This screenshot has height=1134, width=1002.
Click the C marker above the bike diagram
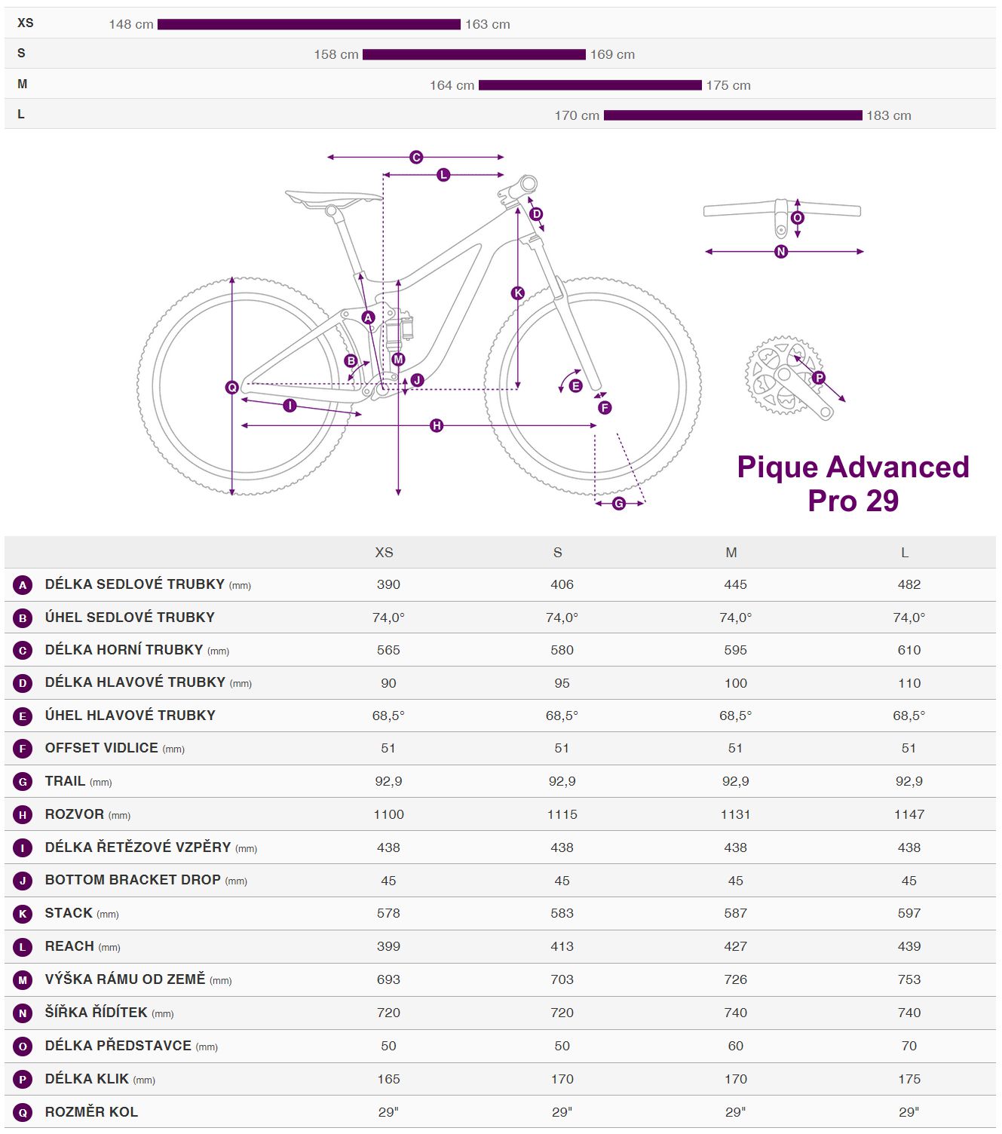pos(416,158)
